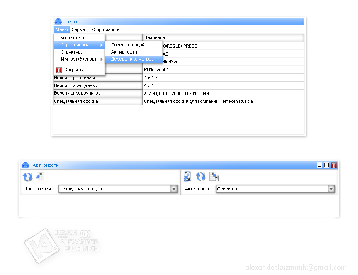This screenshot has height=275, width=358.
Task: Minimize the Активности window
Action: [x=319, y=165]
